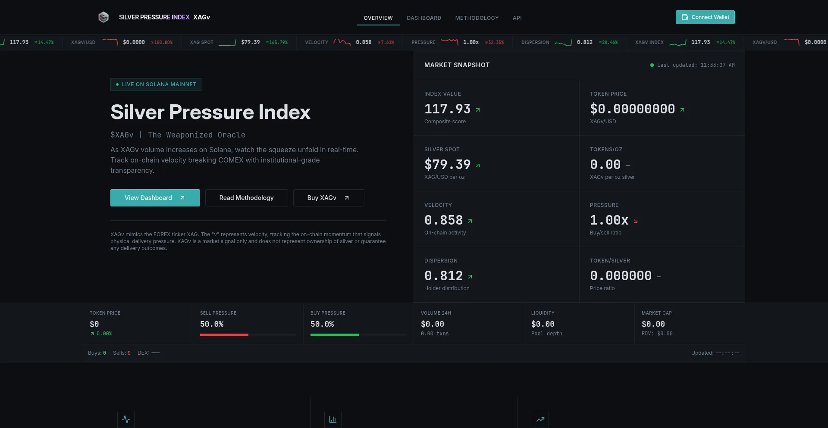This screenshot has height=428, width=828.
Task: Click the 165.79% change in the ticker
Action: click(x=277, y=42)
